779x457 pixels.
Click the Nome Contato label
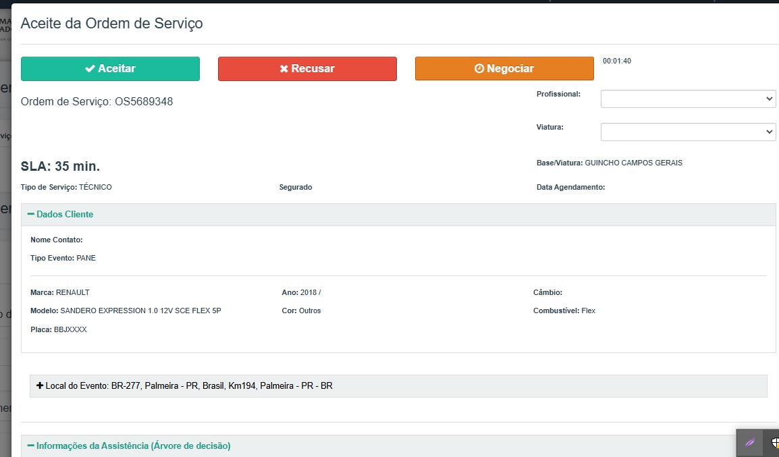[57, 240]
